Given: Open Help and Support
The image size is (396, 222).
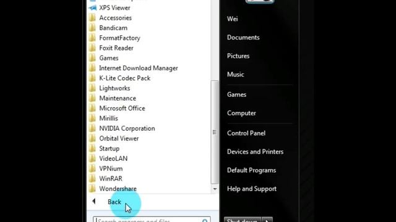Looking at the screenshot, I should tap(252, 189).
